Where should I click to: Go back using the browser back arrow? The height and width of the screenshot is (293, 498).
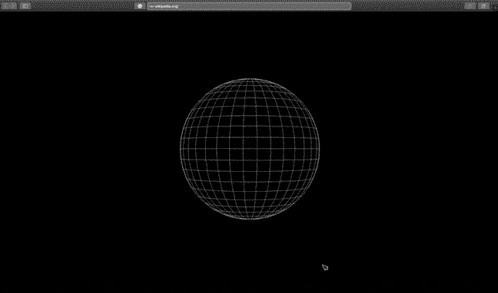(x=5, y=6)
